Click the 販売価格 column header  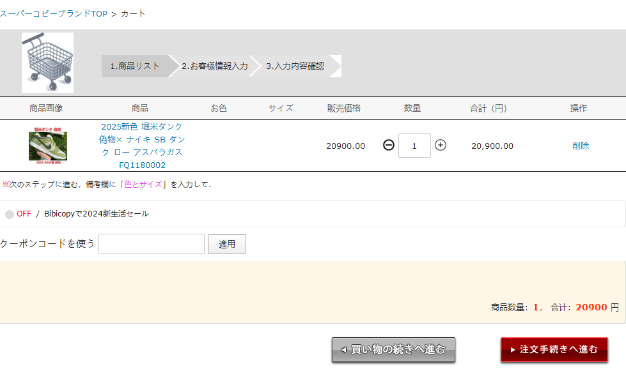click(x=344, y=108)
